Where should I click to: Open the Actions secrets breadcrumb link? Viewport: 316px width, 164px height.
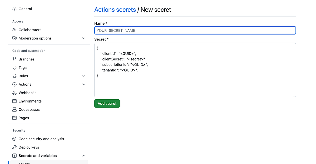click(x=115, y=9)
